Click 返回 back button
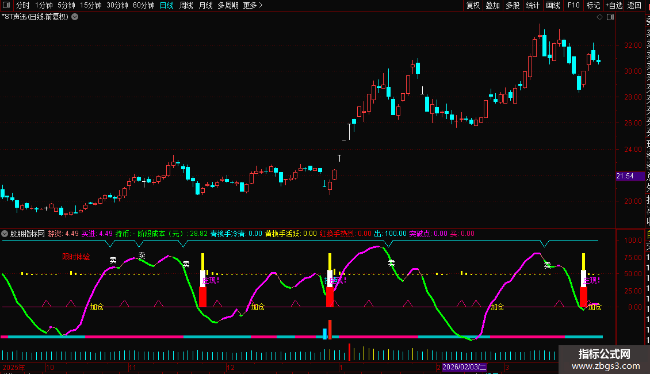 tap(634, 5)
